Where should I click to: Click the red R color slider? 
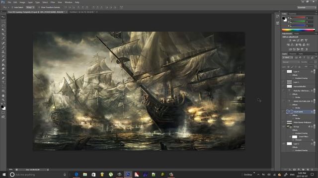[298, 18]
